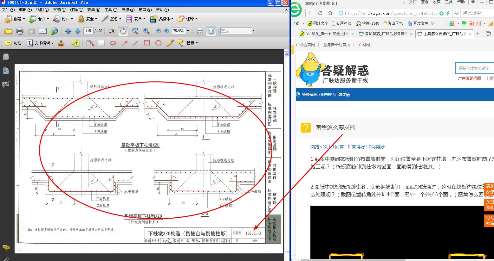494x261 pixels.
Task: Expand the zoom percentage dropdown arrow
Action: point(188,31)
